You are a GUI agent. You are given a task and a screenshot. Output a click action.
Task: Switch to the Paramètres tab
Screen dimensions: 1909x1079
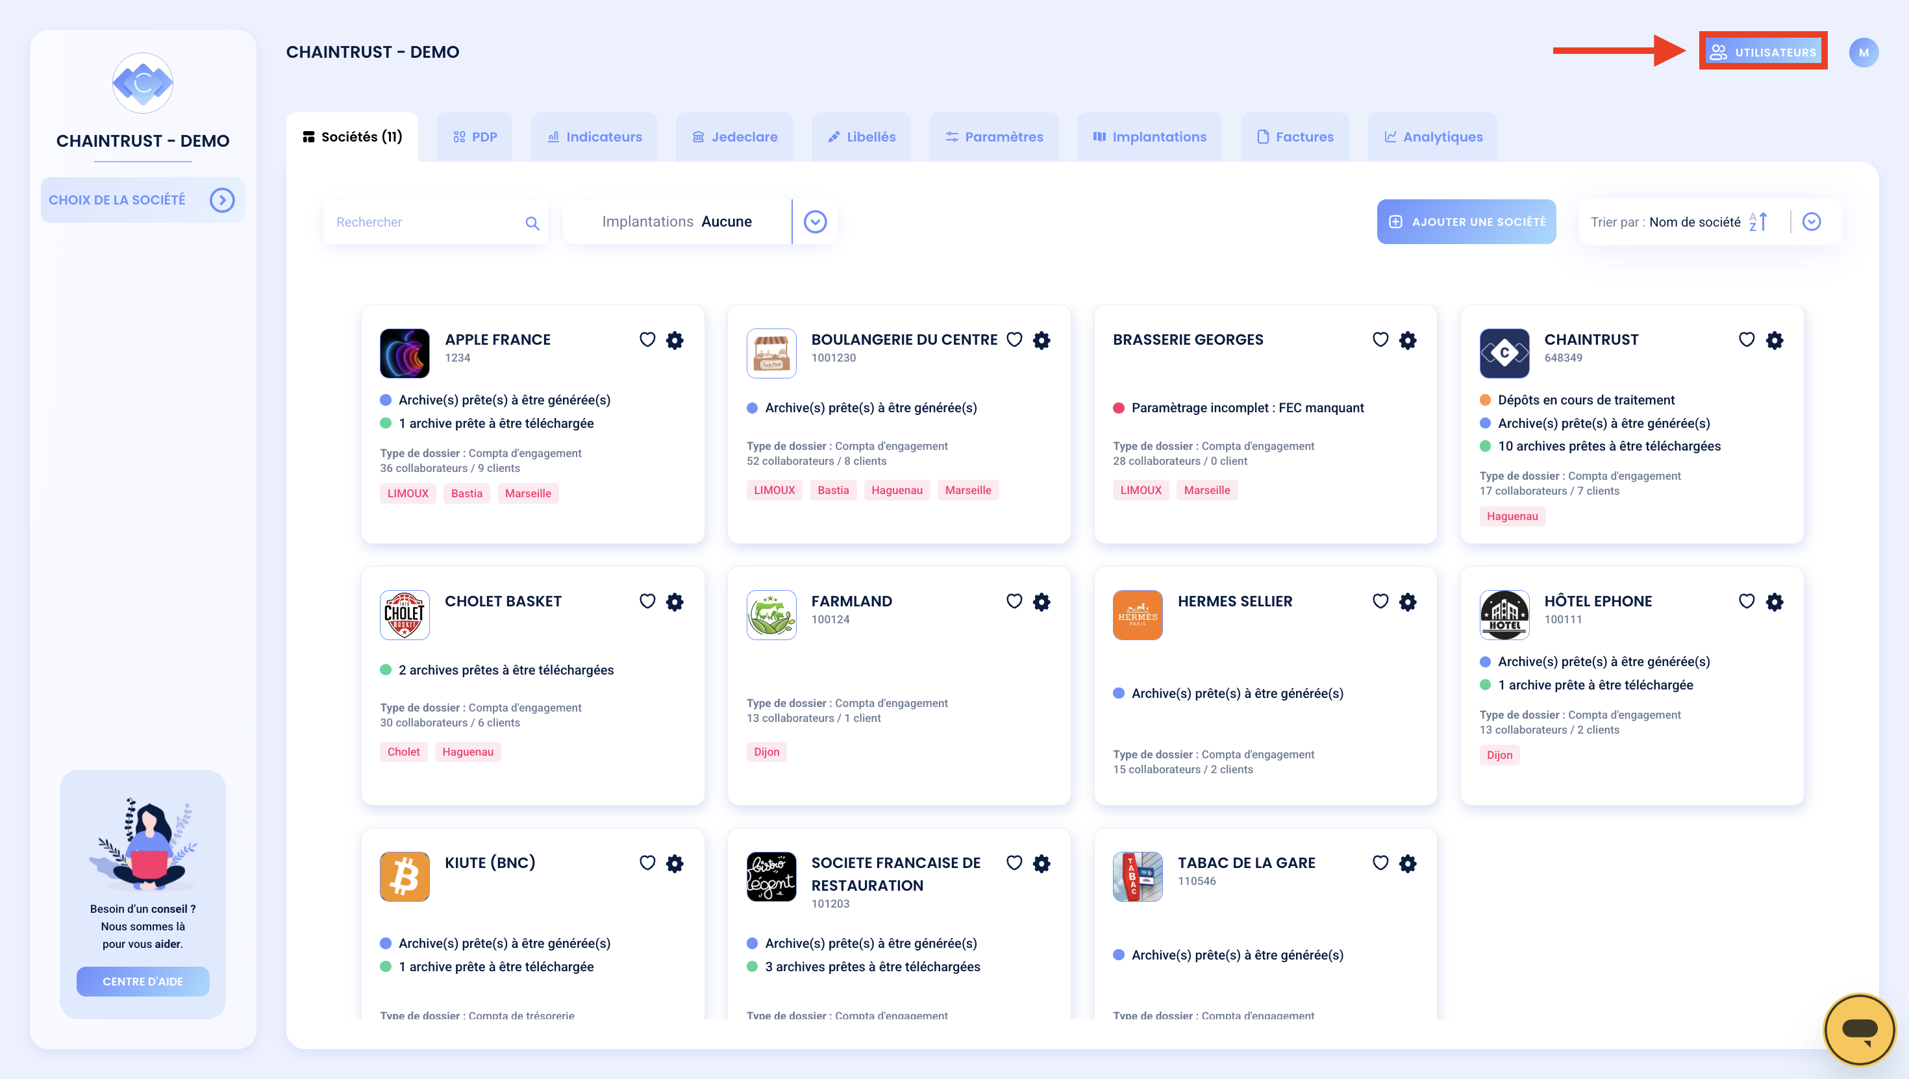(x=993, y=137)
